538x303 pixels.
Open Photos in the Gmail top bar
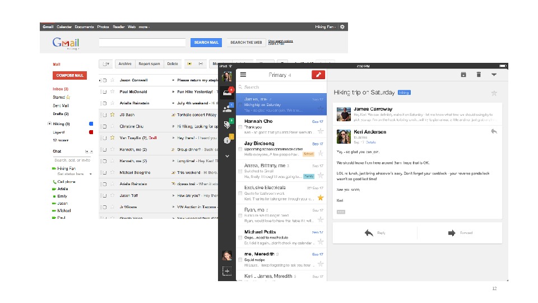click(103, 27)
